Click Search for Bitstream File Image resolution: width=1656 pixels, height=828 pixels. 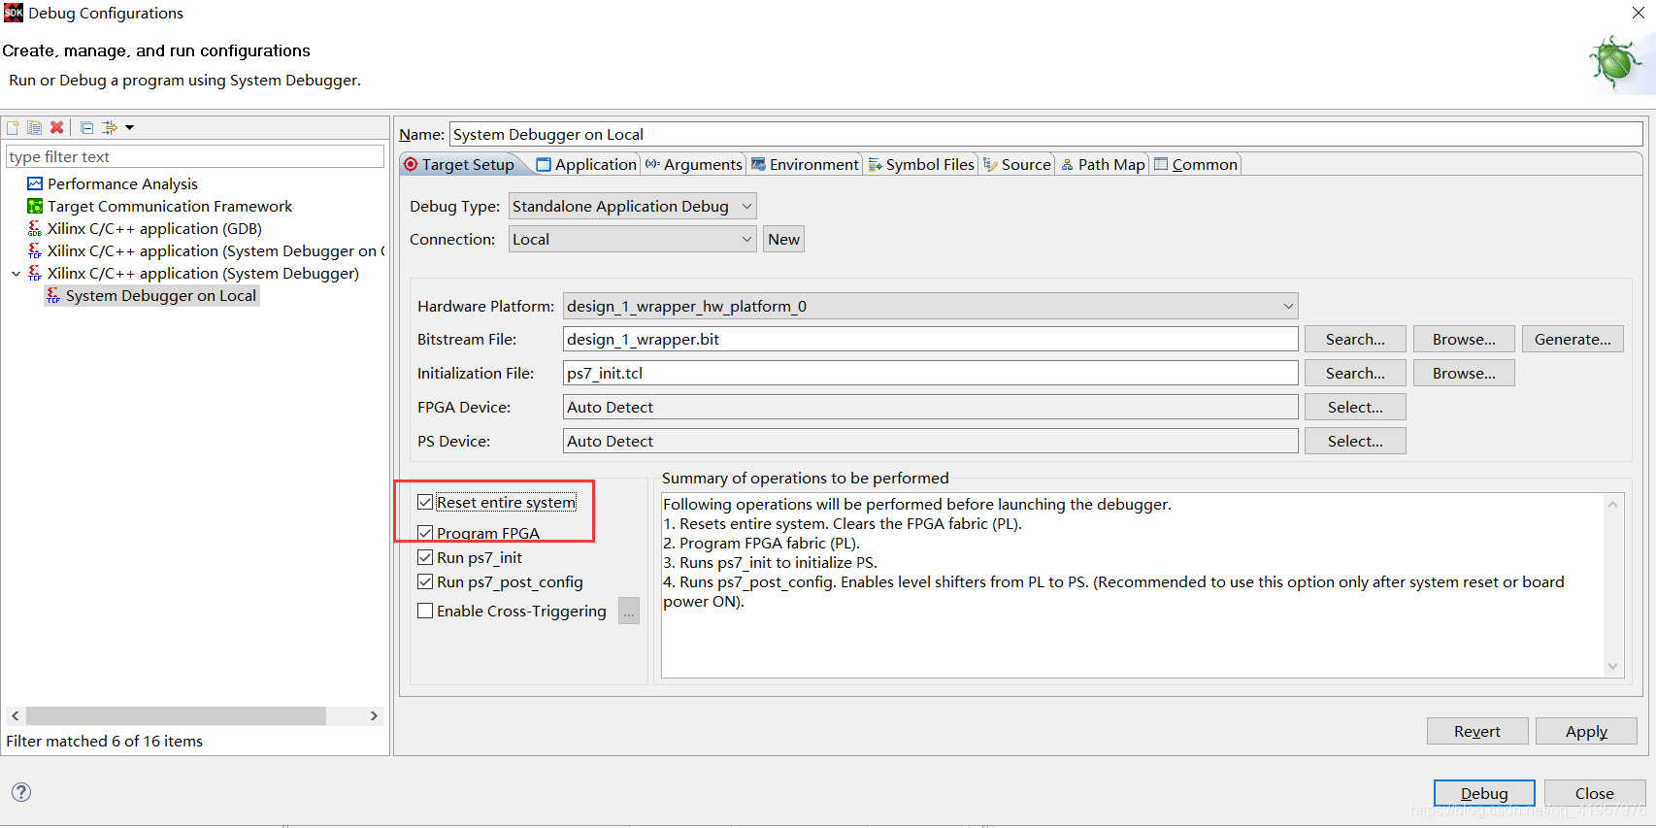click(1355, 339)
